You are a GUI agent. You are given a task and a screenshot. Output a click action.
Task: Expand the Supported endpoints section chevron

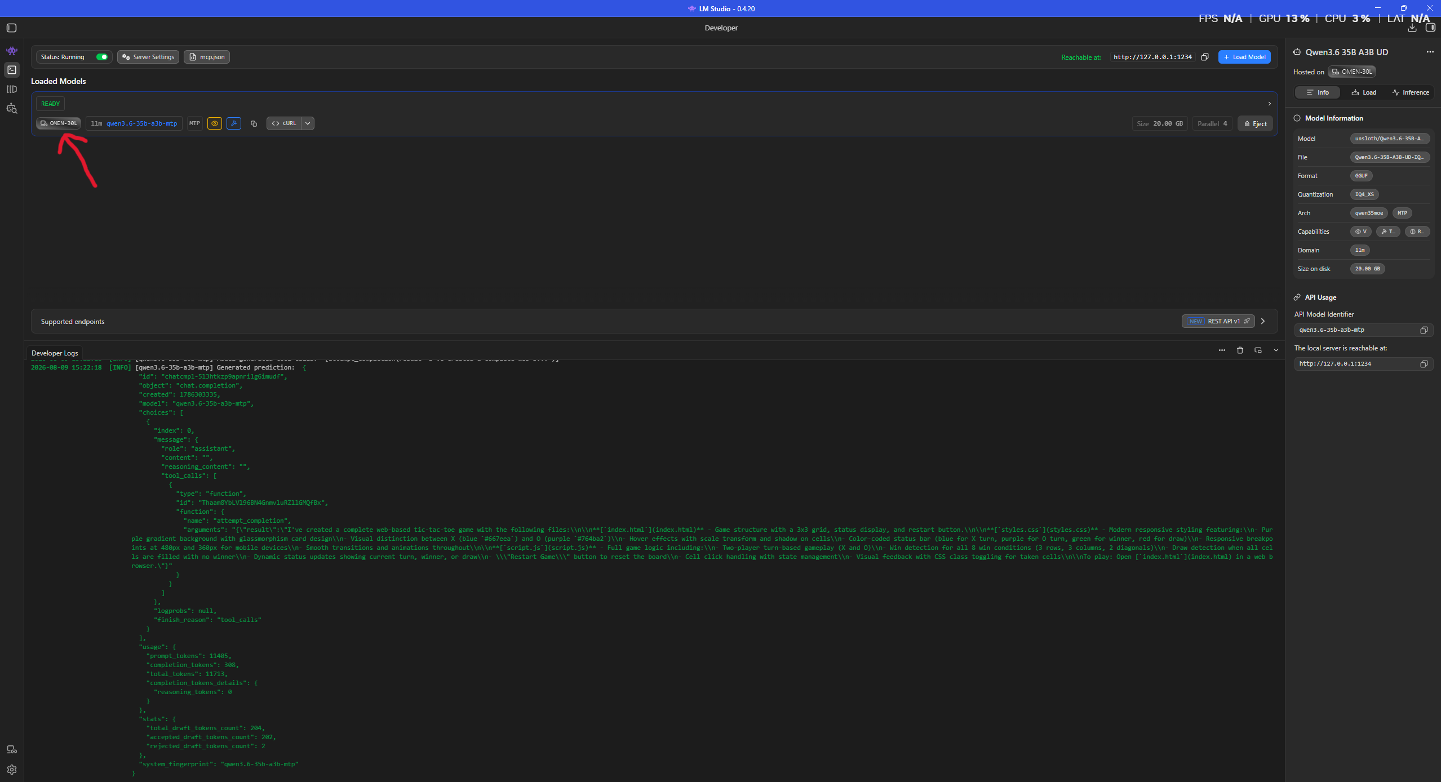click(x=1263, y=321)
